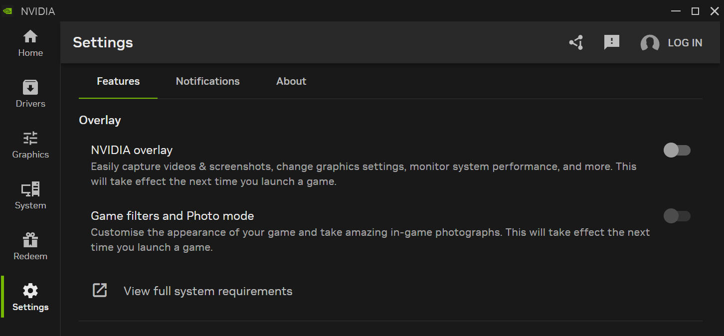The height and width of the screenshot is (336, 724).
Task: Open the send feedback icon
Action: pos(611,43)
